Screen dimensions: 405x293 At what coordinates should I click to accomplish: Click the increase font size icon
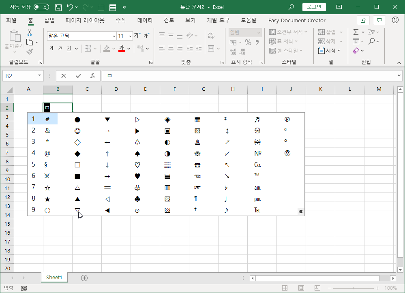pos(137,35)
